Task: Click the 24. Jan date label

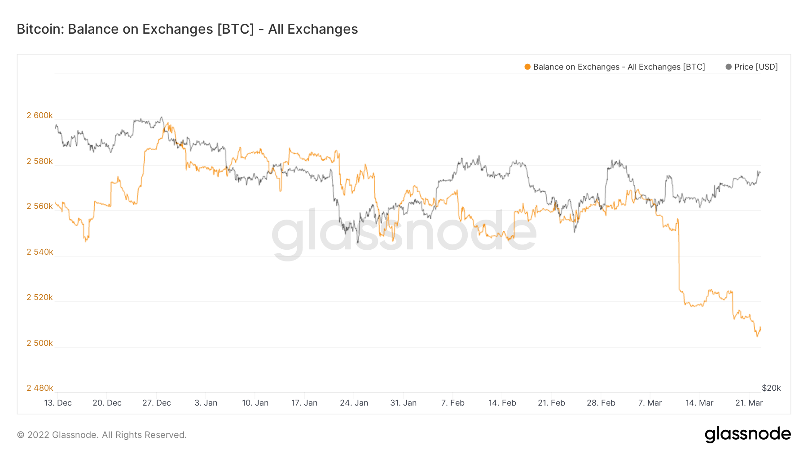Action: (354, 403)
